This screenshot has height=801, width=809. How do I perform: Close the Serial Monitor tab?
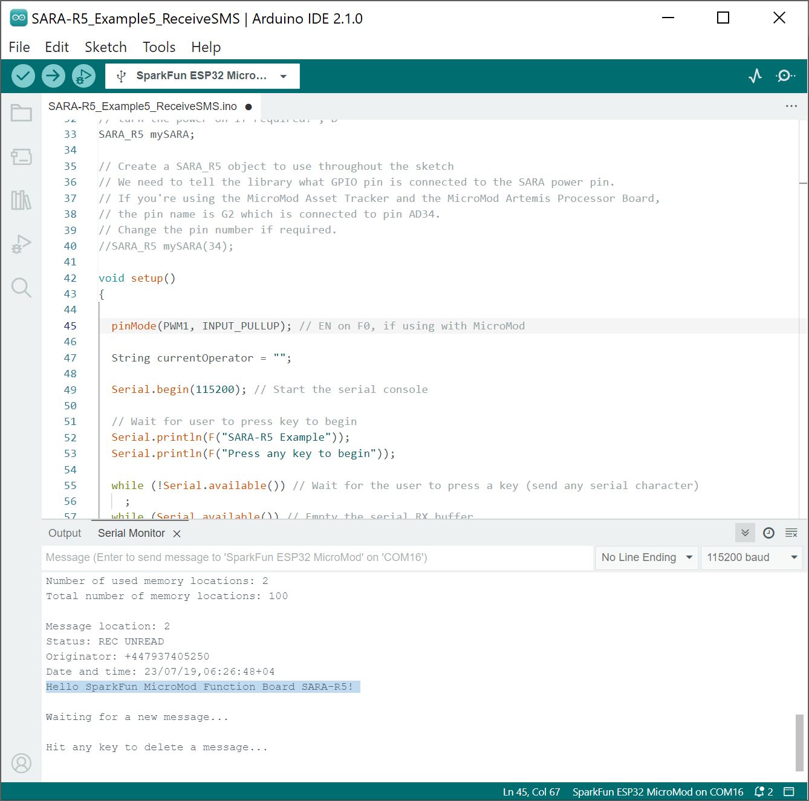coord(177,533)
